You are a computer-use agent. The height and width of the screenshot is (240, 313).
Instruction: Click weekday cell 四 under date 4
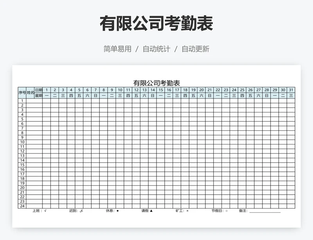tap(71, 96)
